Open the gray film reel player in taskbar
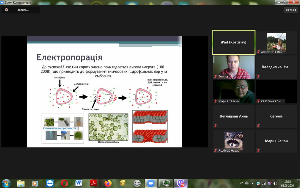The image size is (300, 188). (x=137, y=183)
